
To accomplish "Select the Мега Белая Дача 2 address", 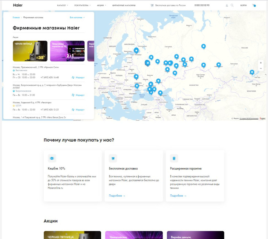I will [x=39, y=117].
